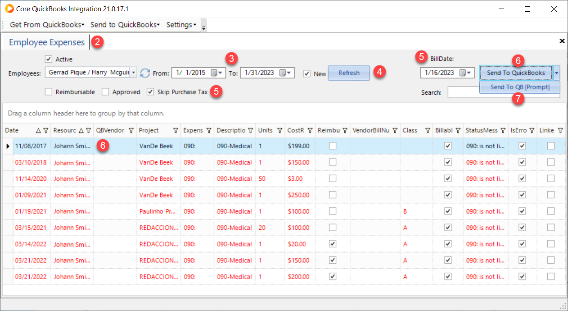Viewport: 568px width, 311px height.
Task: Click the filter icon on Billable column
Action: (x=458, y=130)
